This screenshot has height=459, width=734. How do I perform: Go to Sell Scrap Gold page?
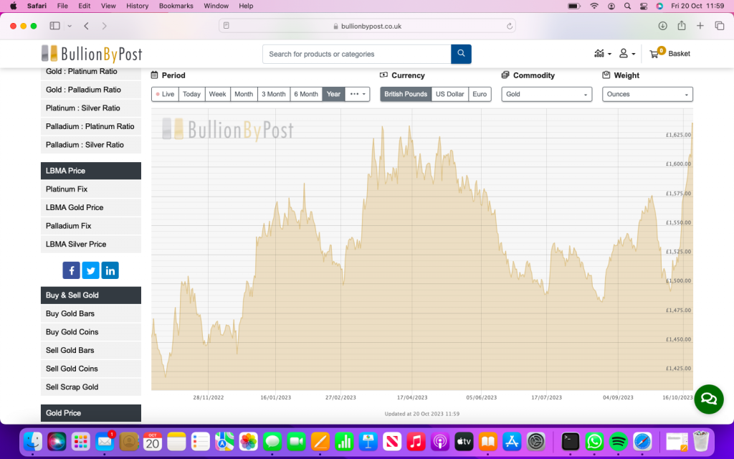[72, 387]
